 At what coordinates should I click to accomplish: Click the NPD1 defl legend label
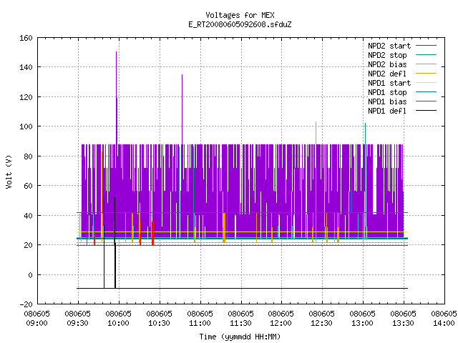387,111
